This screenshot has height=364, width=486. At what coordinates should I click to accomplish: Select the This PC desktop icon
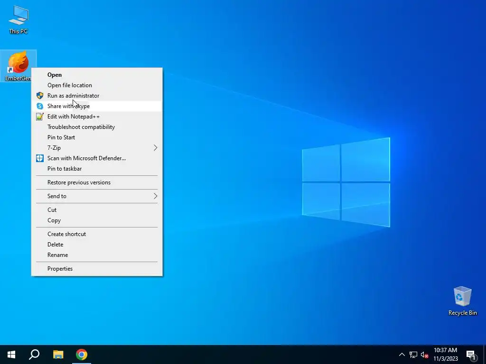[19, 19]
